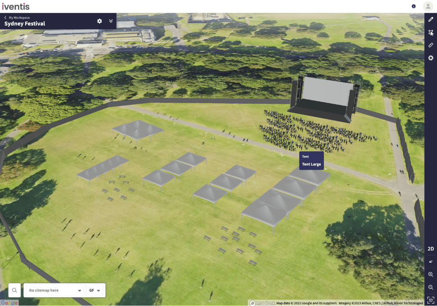Open the GF floor level dropdown
Image resolution: width=437 pixels, height=306 pixels.
(95, 290)
